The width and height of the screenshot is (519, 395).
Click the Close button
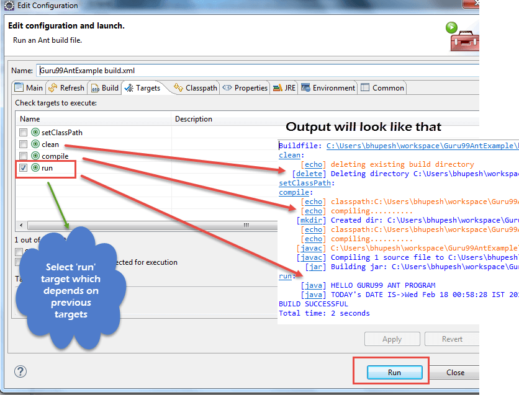pyautogui.click(x=455, y=373)
